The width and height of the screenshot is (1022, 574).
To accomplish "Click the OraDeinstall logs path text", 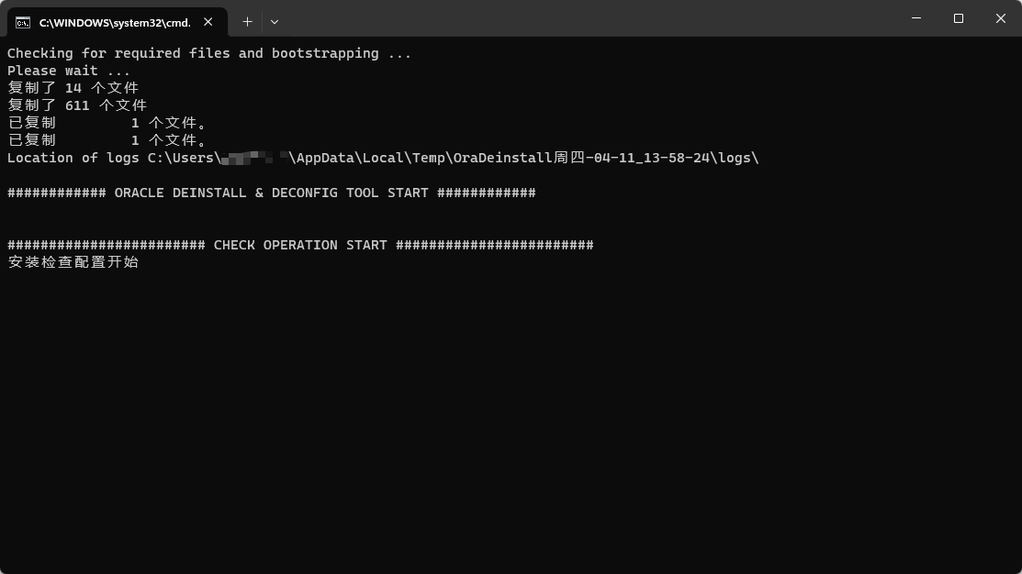I will tap(523, 158).
